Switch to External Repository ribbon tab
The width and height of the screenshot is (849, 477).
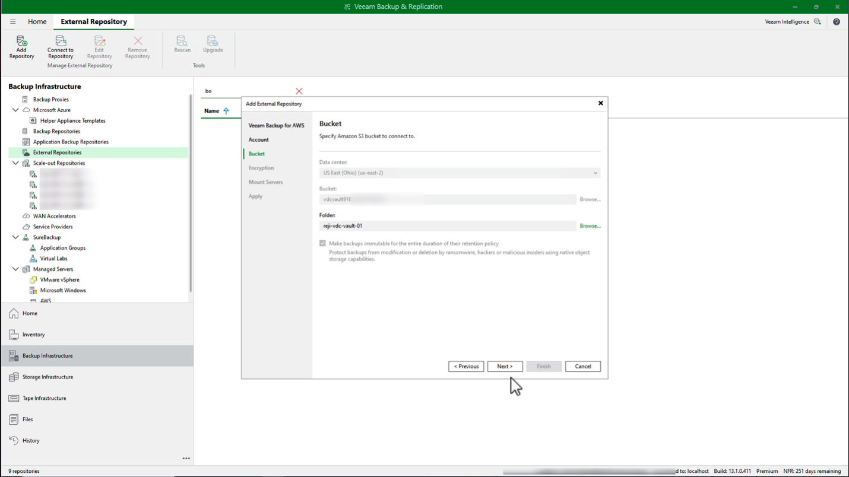[x=94, y=21]
